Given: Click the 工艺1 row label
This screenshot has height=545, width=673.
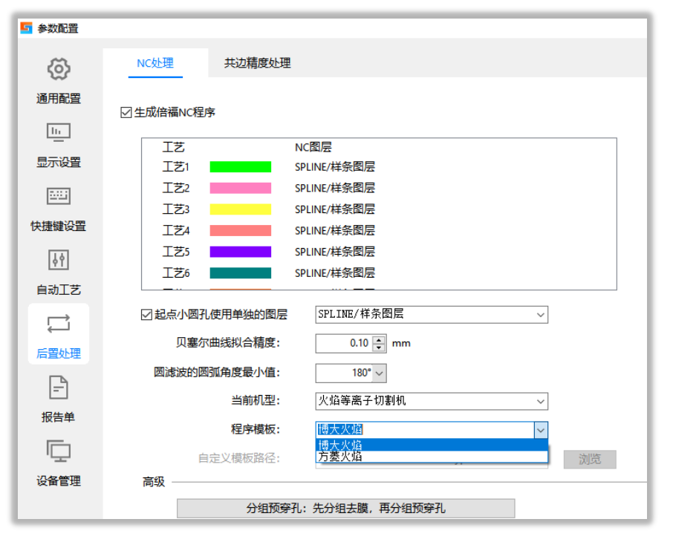Looking at the screenshot, I should [x=176, y=167].
